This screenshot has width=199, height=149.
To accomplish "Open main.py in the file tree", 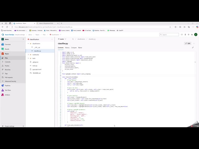I will [x=35, y=66].
